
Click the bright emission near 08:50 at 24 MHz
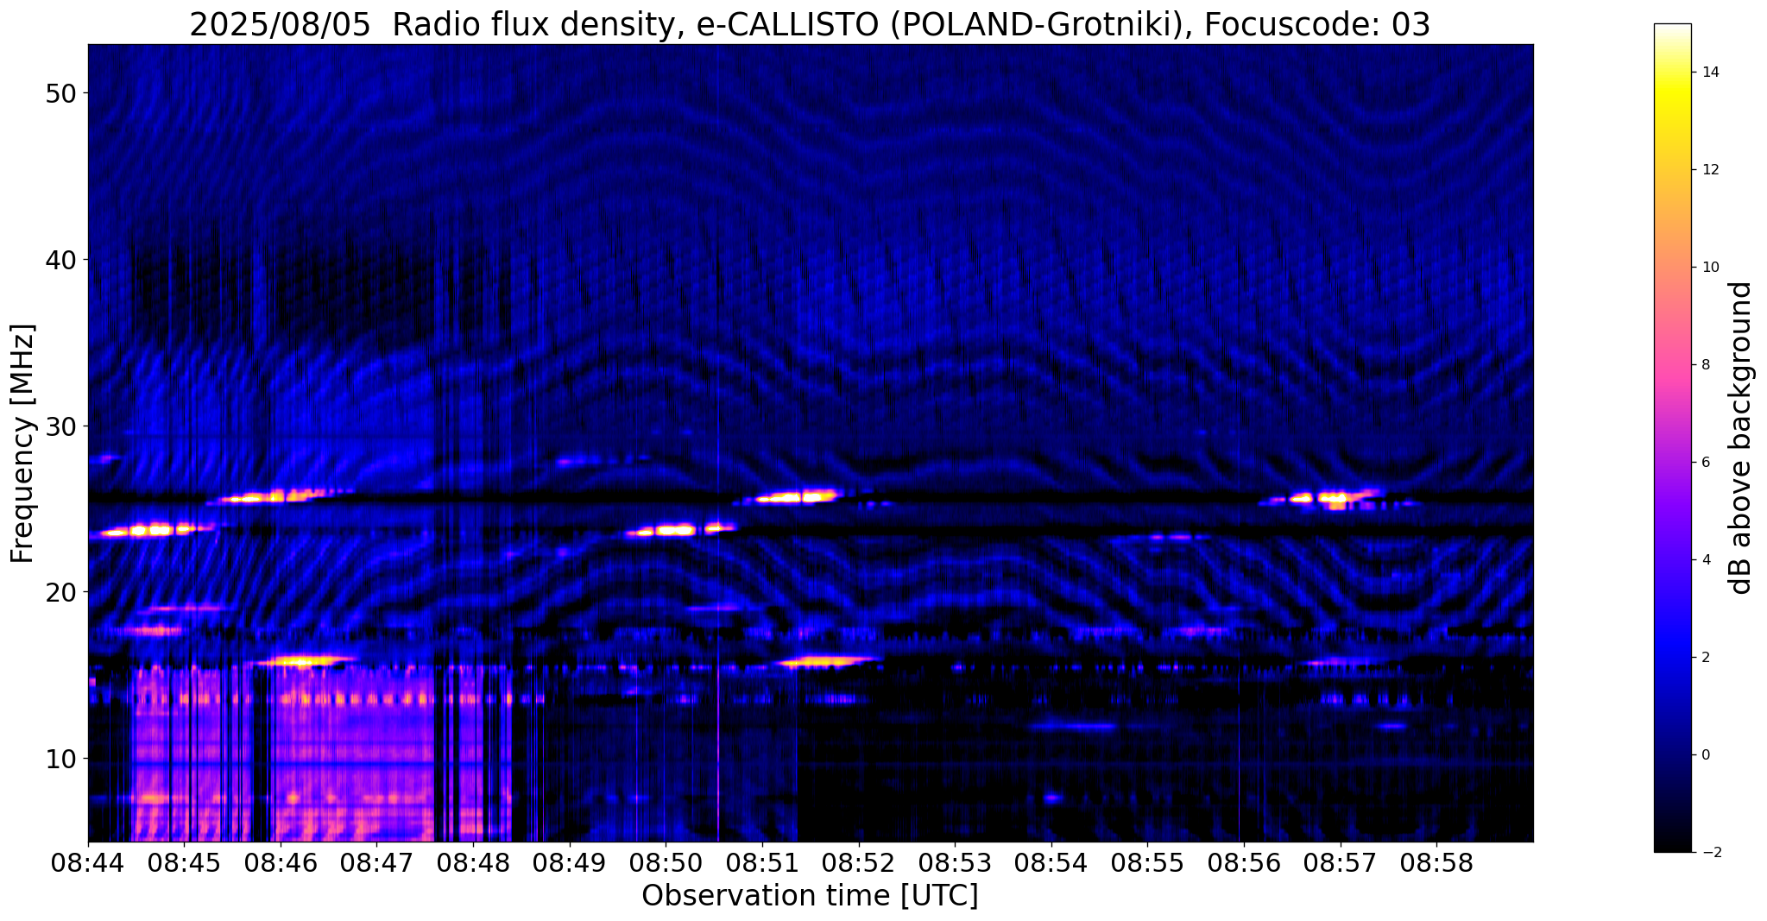pyautogui.click(x=679, y=529)
